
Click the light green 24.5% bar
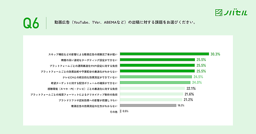pyautogui.click(x=156, y=77)
